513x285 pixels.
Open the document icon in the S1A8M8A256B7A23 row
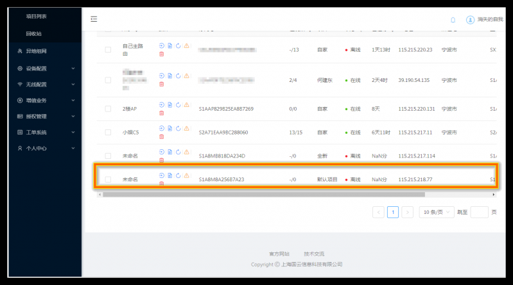170,175
